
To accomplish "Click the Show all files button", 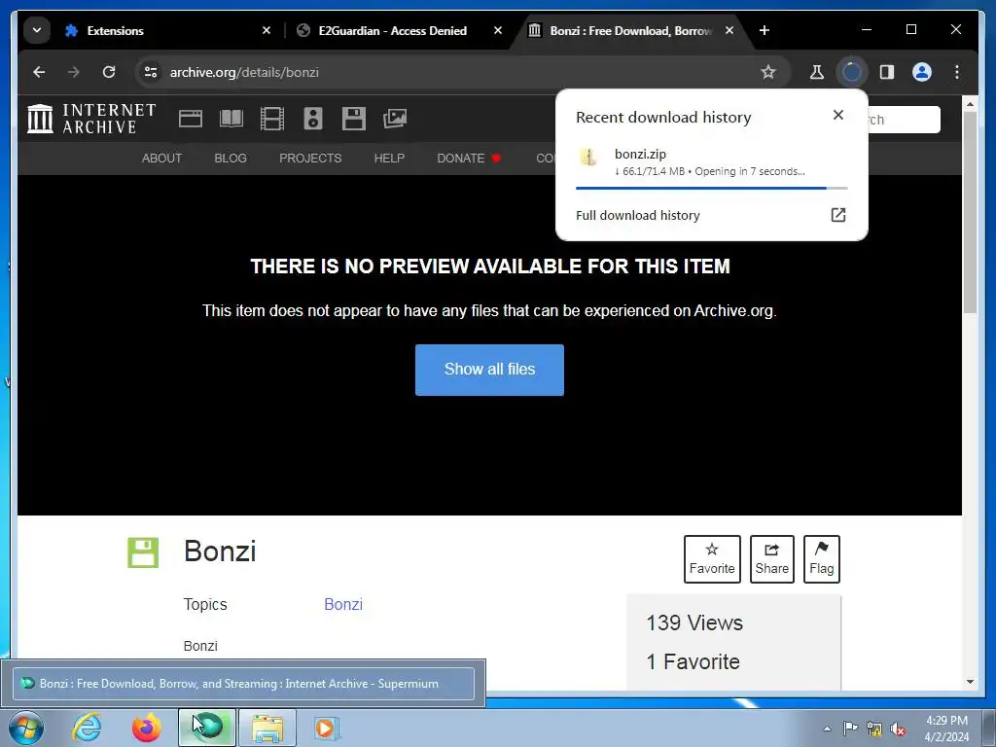I will coord(489,370).
